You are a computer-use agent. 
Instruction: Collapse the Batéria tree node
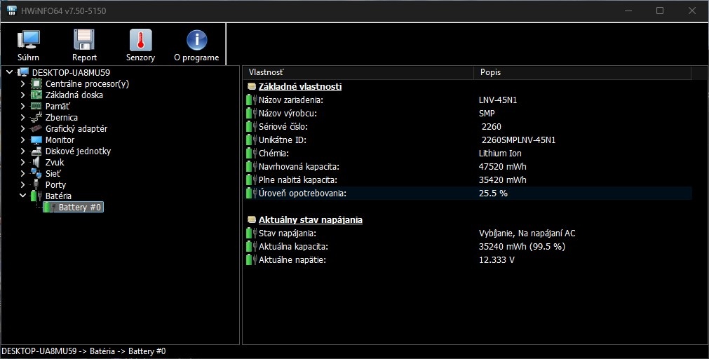tap(22, 196)
